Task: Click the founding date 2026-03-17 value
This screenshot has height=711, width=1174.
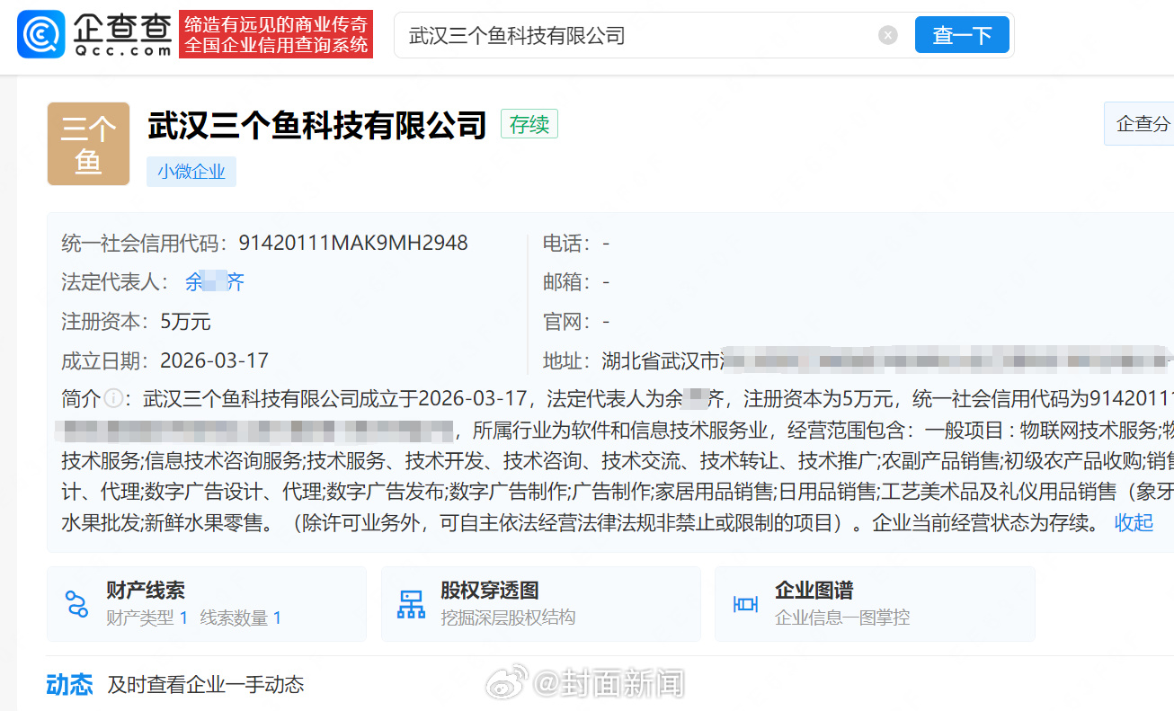Action: click(x=215, y=361)
